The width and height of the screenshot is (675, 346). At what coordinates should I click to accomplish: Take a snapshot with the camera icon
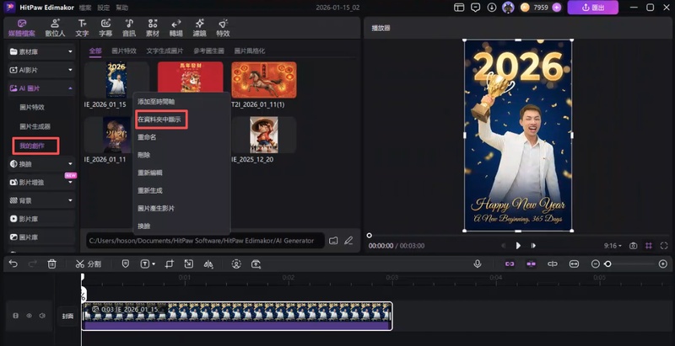pyautogui.click(x=633, y=246)
